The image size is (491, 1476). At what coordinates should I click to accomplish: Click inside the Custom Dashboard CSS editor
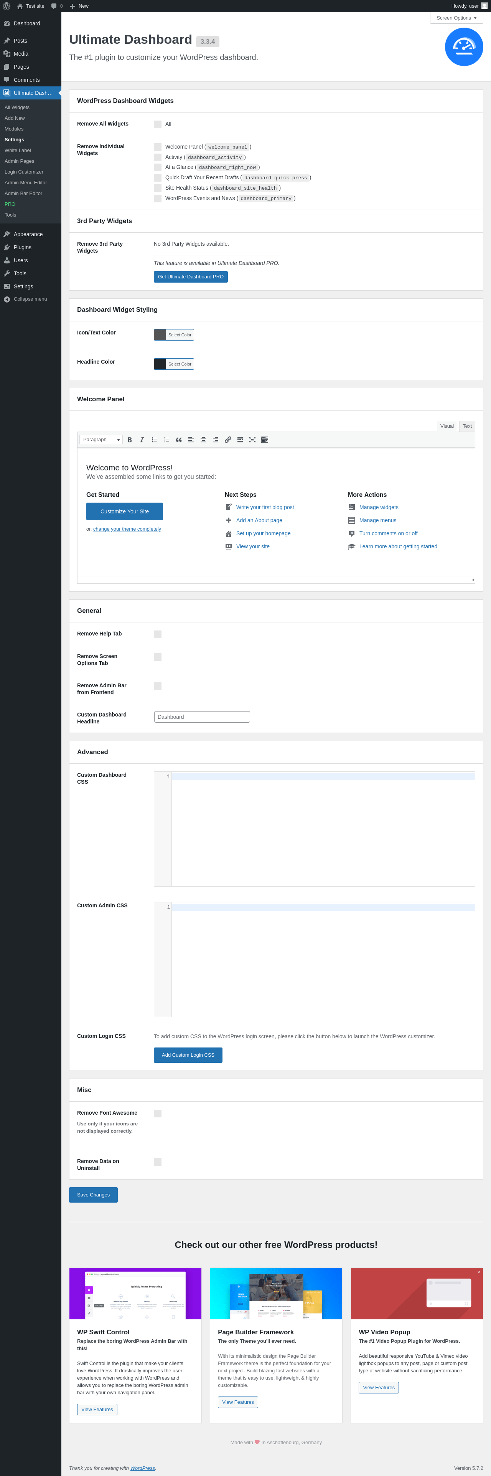pyautogui.click(x=314, y=829)
